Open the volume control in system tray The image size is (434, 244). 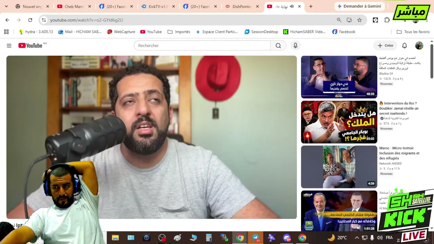380,238
